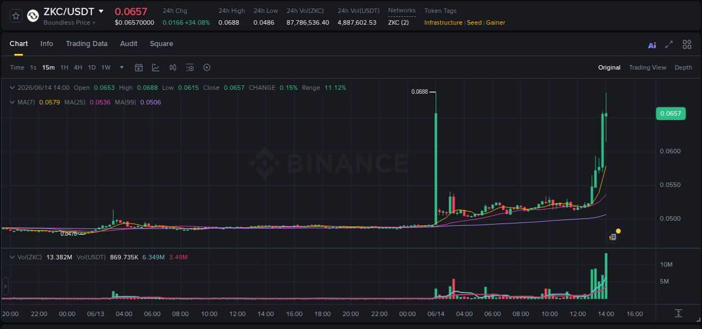Click the 24h change value +34.08%
The image size is (702, 329).
pos(197,22)
